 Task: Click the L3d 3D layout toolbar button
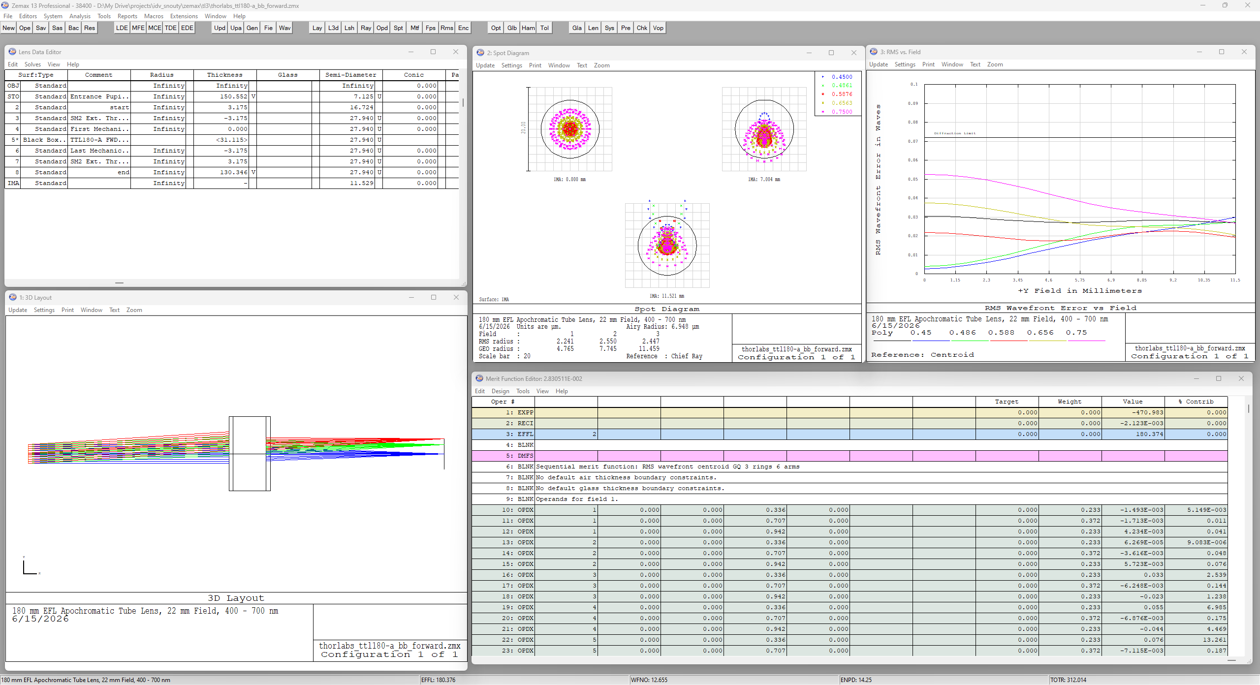(x=333, y=28)
